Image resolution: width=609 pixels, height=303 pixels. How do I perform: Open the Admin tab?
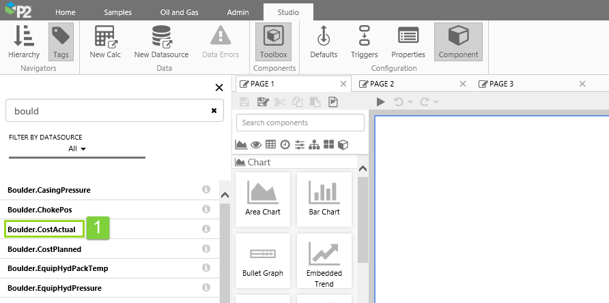238,12
